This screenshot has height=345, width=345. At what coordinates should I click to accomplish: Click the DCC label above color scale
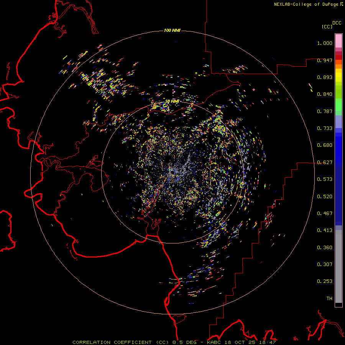coord(337,23)
